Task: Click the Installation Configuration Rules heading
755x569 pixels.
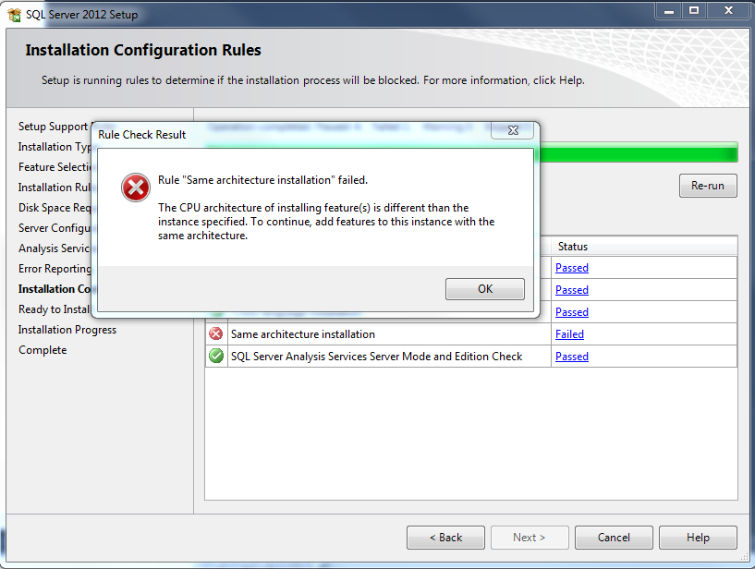Action: [143, 50]
